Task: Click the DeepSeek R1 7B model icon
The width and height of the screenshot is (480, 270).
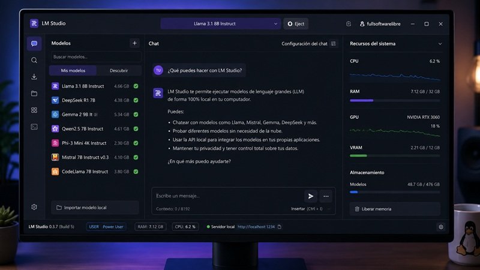Action: [x=55, y=100]
